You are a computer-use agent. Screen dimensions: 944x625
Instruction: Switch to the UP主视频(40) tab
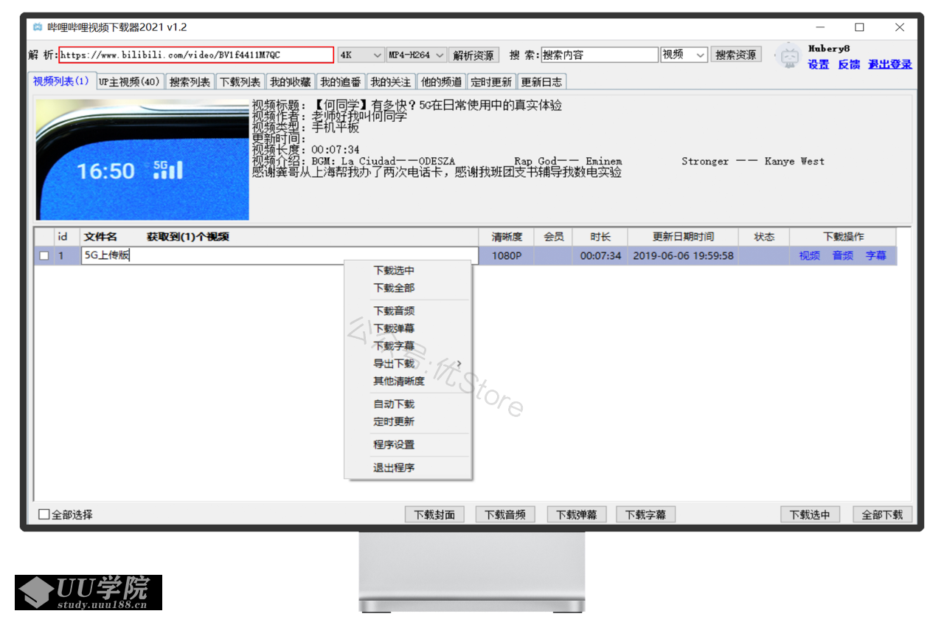tap(130, 82)
